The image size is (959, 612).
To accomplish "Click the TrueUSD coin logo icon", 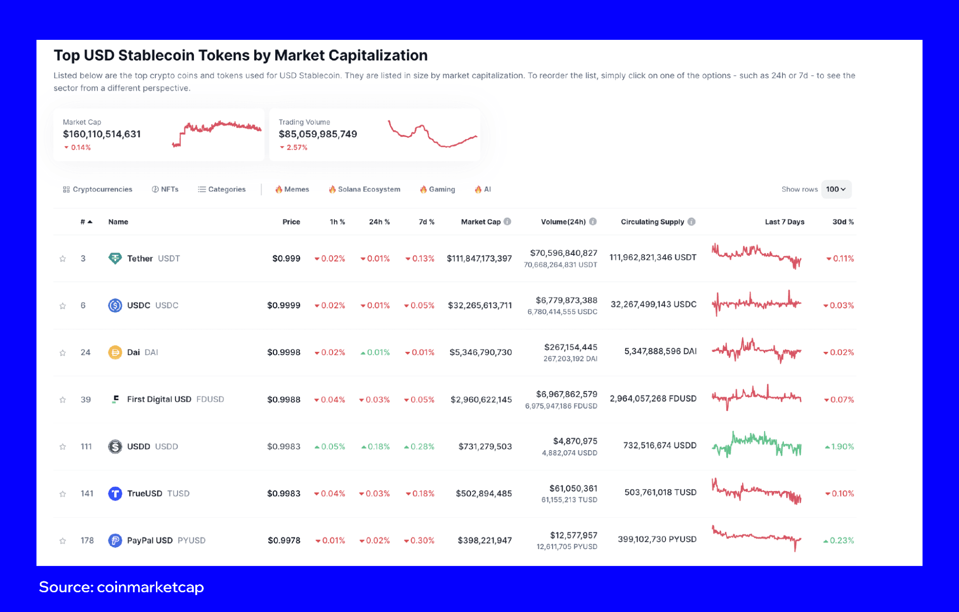I will pos(115,493).
